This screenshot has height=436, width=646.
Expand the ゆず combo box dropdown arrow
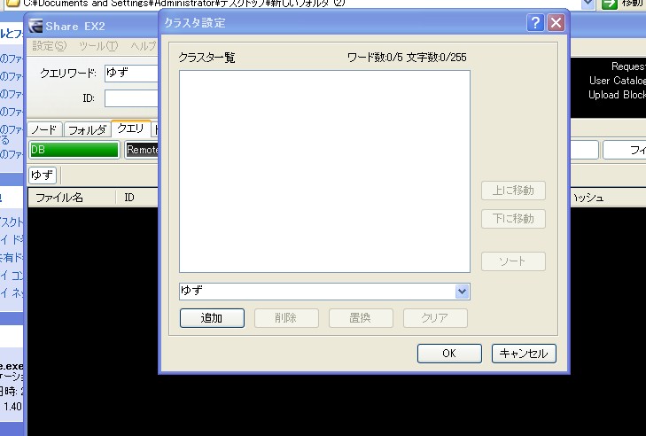tap(462, 292)
